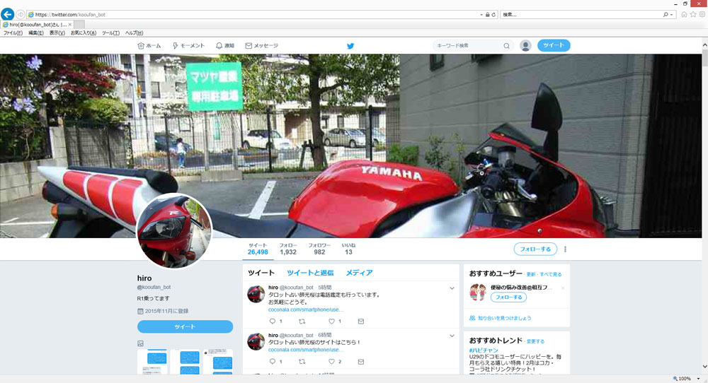Reply to the first tweet
The height and width of the screenshot is (383, 708).
(x=272, y=322)
